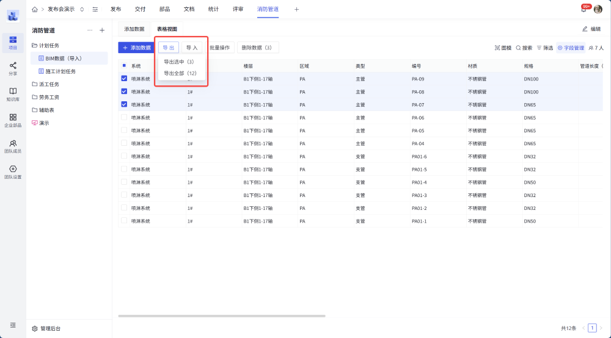Click the 删除数据 (3) button
The height and width of the screenshot is (338, 611).
(257, 48)
